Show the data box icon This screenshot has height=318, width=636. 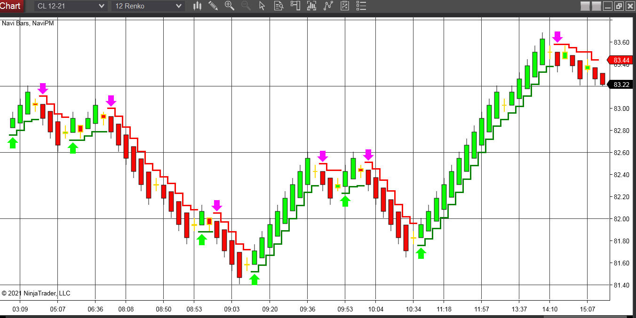(x=278, y=6)
